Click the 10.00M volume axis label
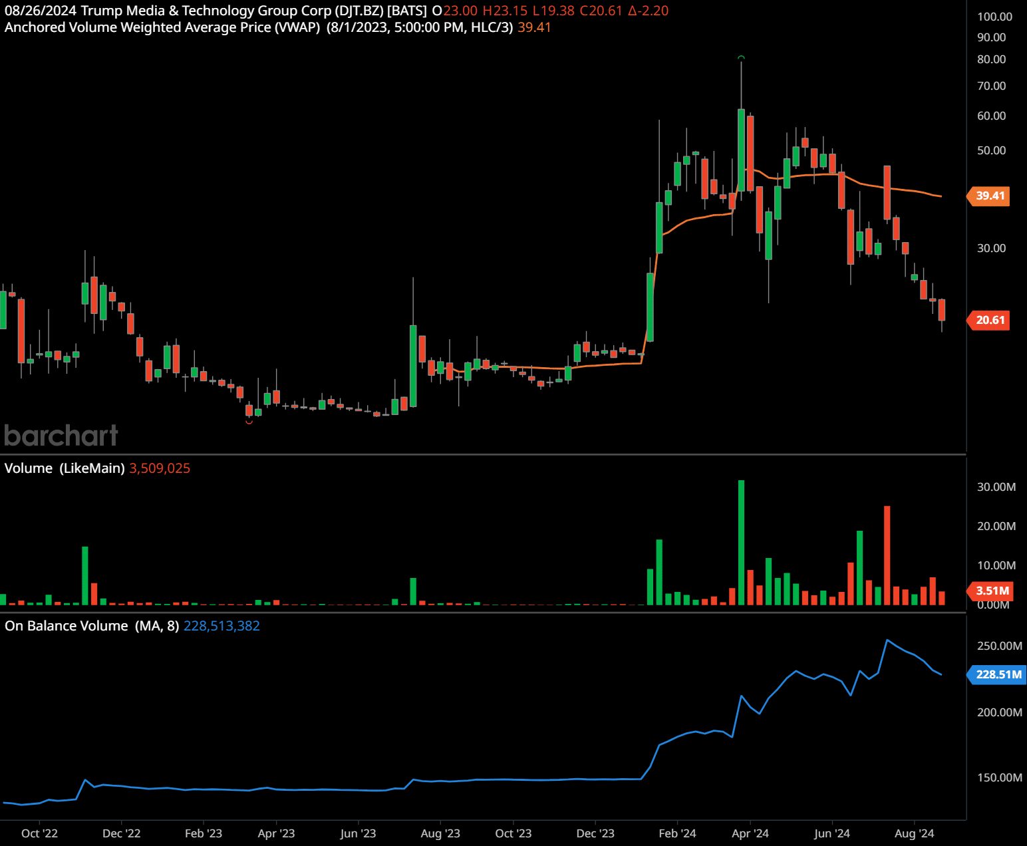The image size is (1027, 846). point(996,565)
